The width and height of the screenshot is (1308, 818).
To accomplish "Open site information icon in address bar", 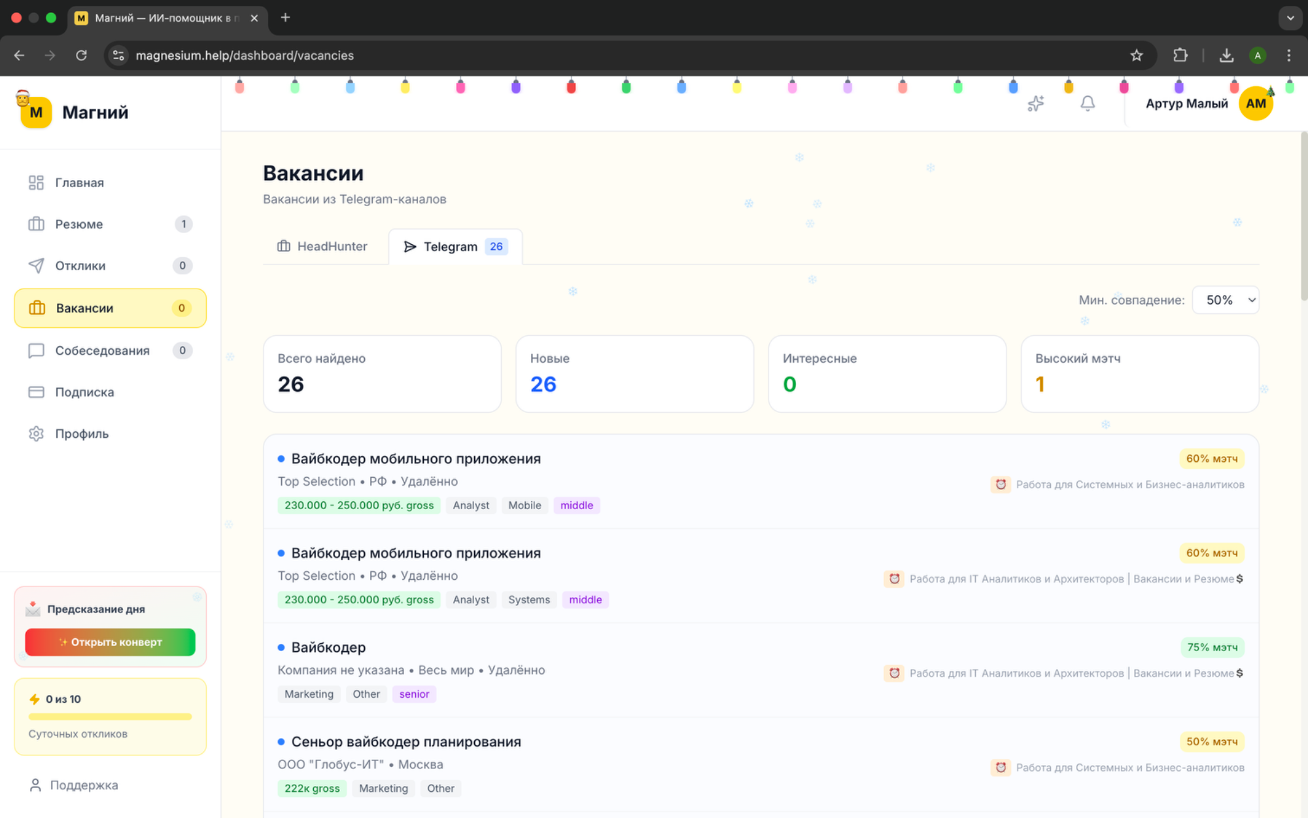I will click(x=118, y=56).
